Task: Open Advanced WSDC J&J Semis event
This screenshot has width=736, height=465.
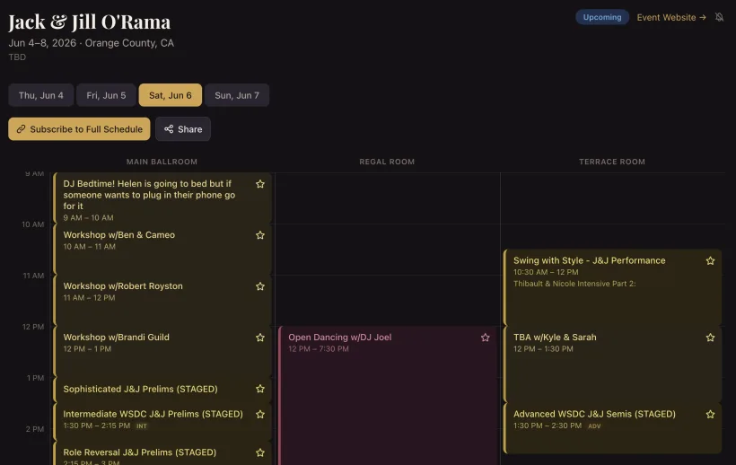Action: [x=612, y=428]
